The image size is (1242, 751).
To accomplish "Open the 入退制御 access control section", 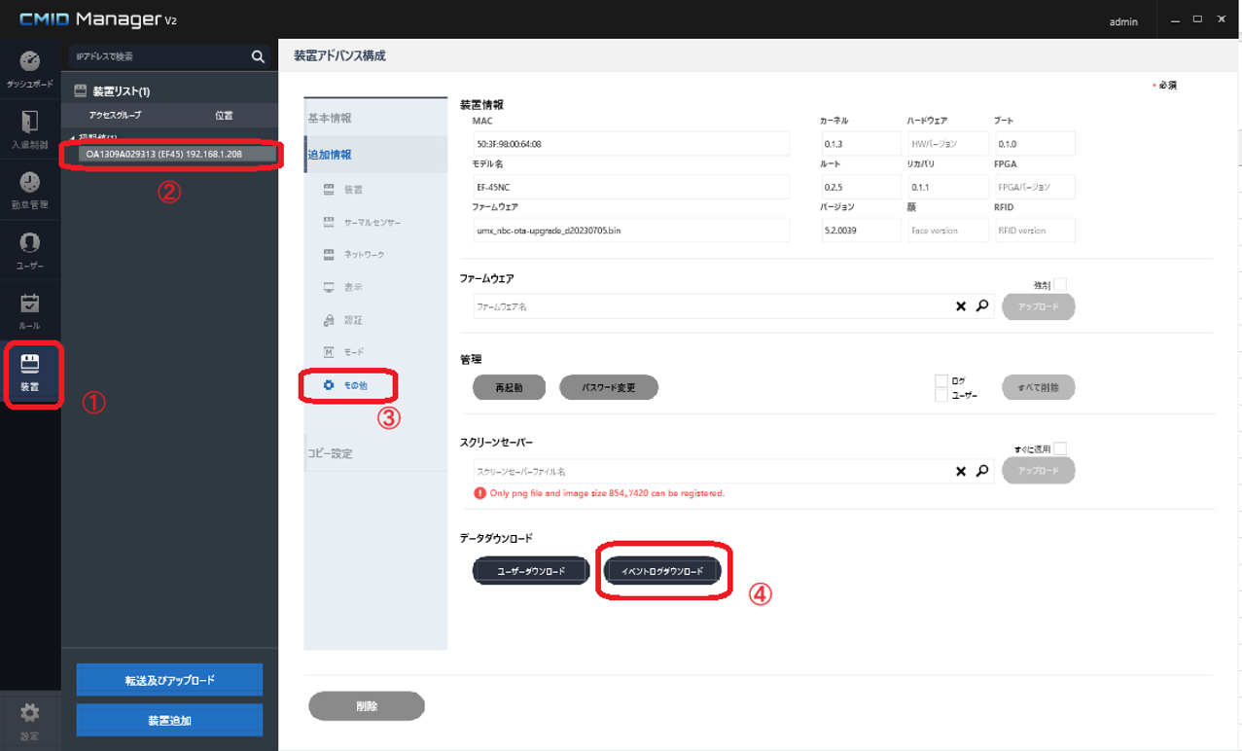I will point(29,128).
